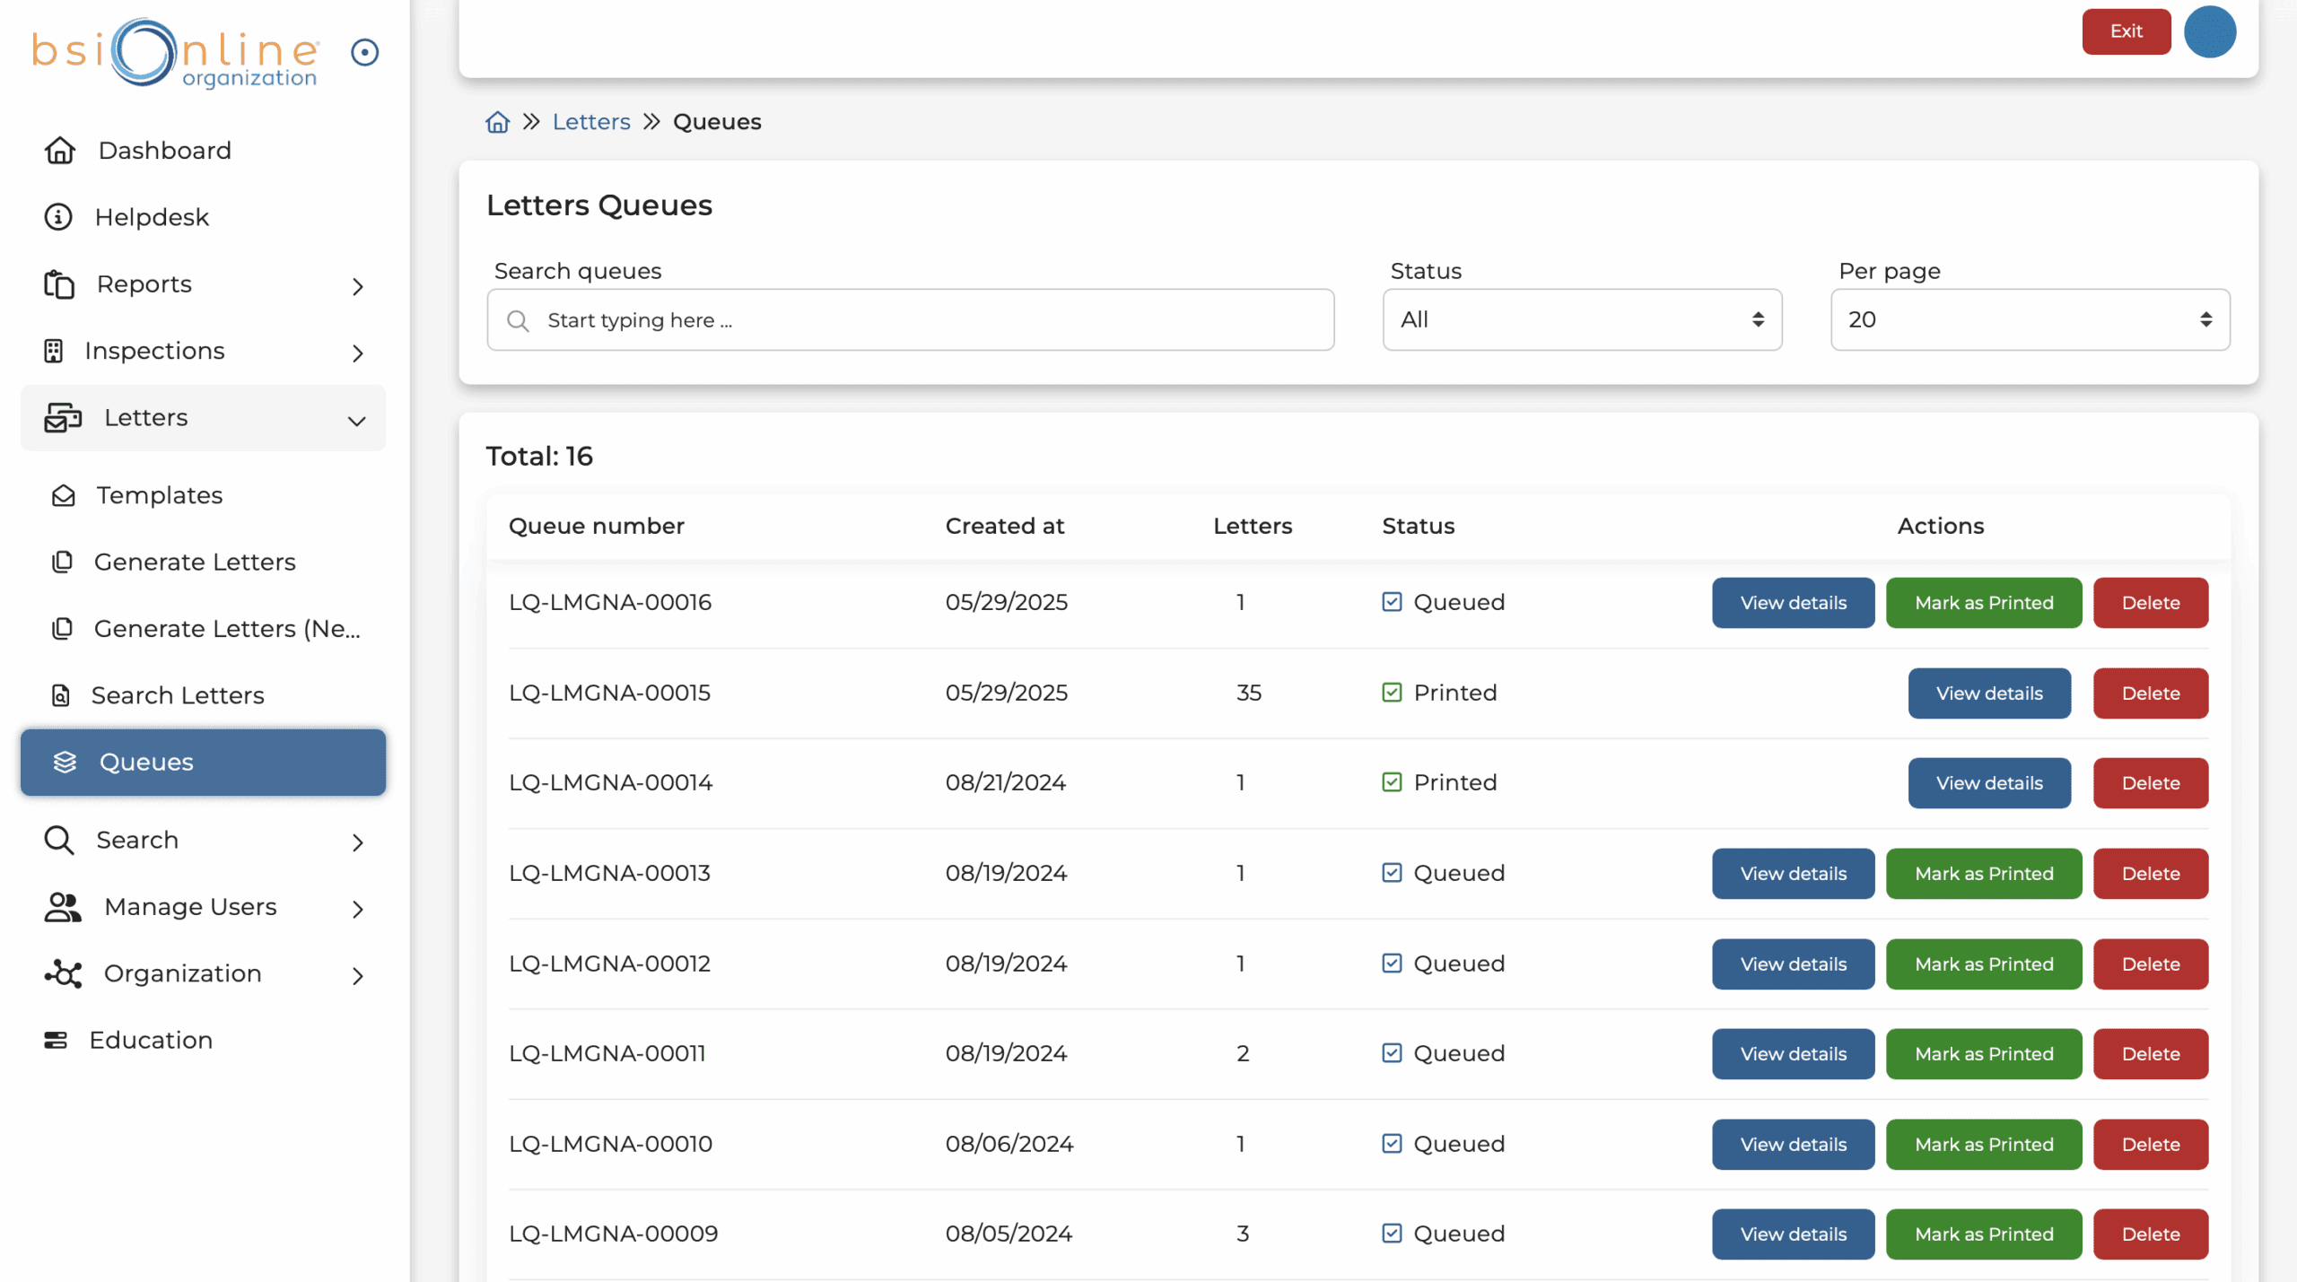Click the red Exit button
The image size is (2297, 1282).
[2126, 31]
